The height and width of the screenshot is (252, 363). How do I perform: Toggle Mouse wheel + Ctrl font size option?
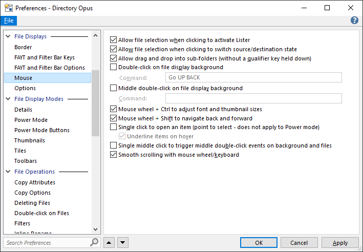tap(113, 109)
